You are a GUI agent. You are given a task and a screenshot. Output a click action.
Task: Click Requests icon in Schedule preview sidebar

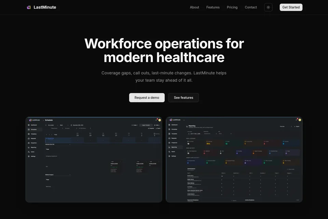pos(29,139)
